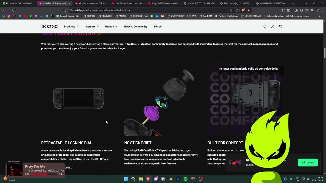Open the Brave Shields lion icon

click(243, 10)
